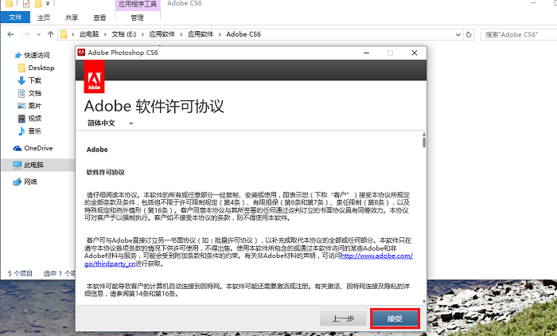This screenshot has width=557, height=336.
Task: Open 文档 folder in navigation pane
Action: (x=35, y=93)
